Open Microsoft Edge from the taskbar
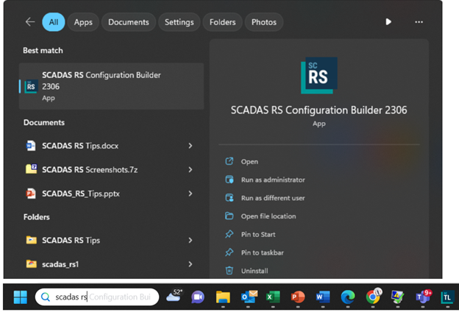 click(x=348, y=297)
